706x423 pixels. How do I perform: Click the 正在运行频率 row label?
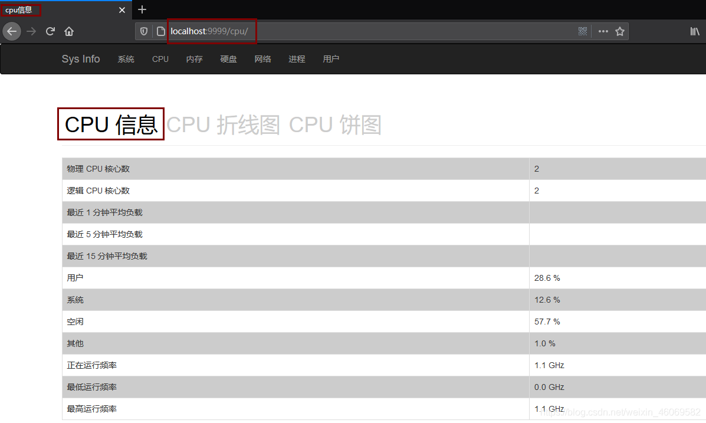click(x=92, y=365)
